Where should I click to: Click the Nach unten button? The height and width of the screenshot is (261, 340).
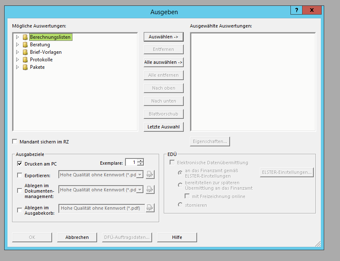coord(163,101)
